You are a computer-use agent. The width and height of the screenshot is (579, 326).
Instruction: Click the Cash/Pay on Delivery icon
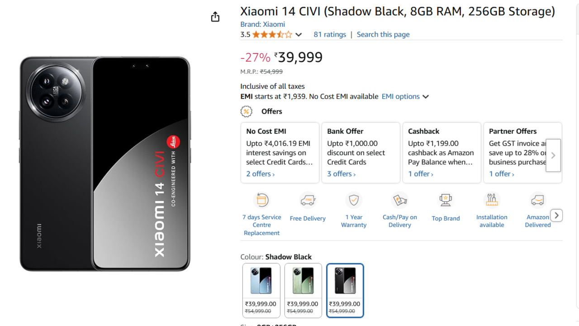(x=400, y=200)
